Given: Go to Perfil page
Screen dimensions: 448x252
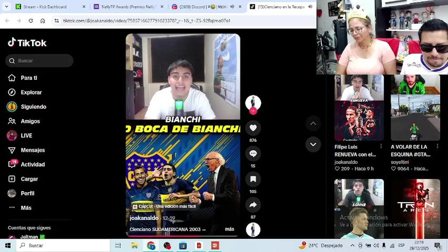Looking at the screenshot, I should tap(21, 193).
